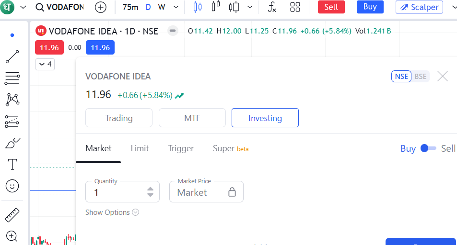Switch to the Limit order tab
The width and height of the screenshot is (457, 245).
point(140,148)
